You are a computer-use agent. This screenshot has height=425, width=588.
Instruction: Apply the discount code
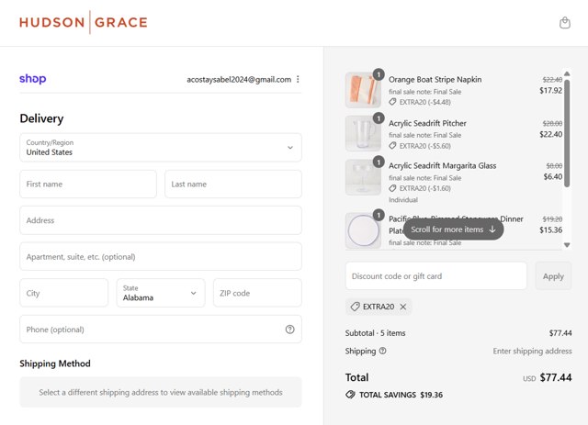[553, 276]
